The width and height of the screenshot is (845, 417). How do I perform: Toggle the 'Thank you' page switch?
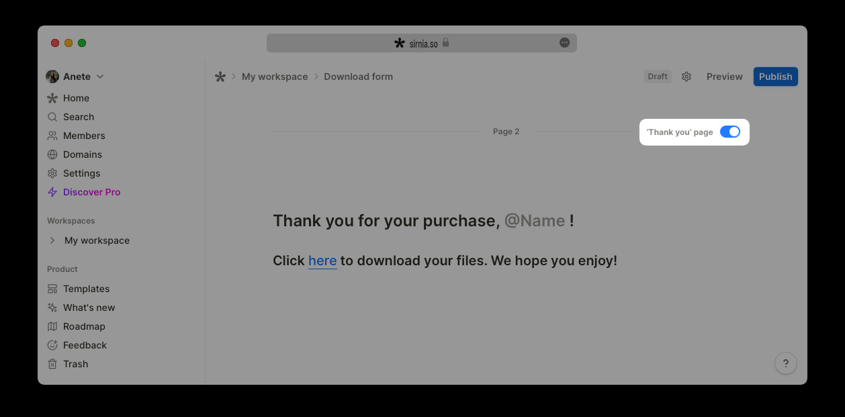(729, 132)
